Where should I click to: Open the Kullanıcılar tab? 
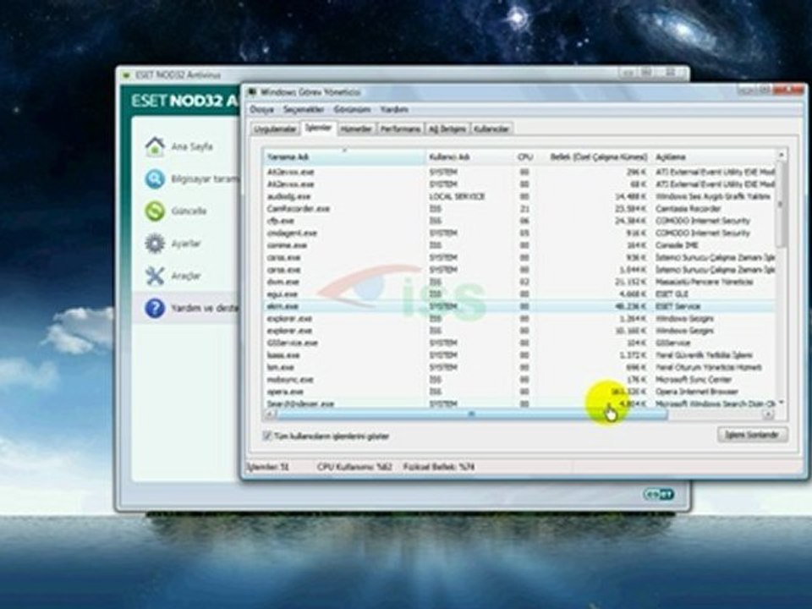pyautogui.click(x=492, y=129)
